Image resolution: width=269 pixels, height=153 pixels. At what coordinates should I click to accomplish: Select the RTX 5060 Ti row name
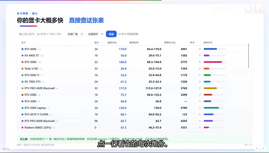point(32,75)
